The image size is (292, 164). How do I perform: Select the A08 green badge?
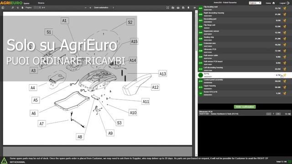(201, 51)
